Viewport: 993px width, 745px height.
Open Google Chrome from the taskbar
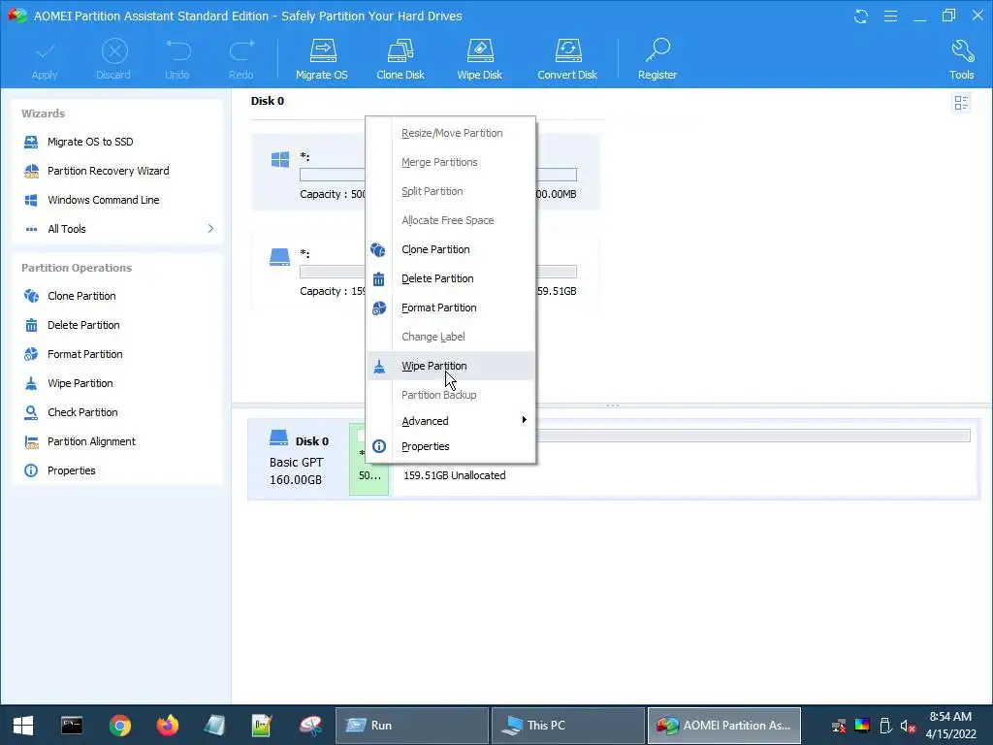click(x=119, y=726)
